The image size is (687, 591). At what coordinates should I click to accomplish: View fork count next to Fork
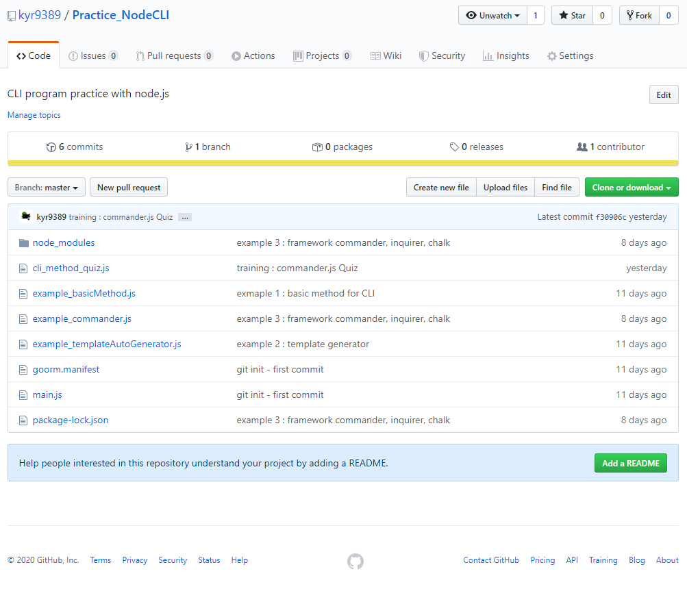coord(669,15)
